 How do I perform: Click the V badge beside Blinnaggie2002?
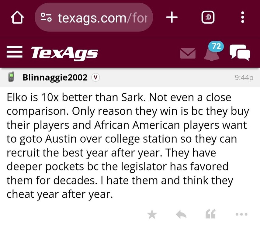coord(95,78)
